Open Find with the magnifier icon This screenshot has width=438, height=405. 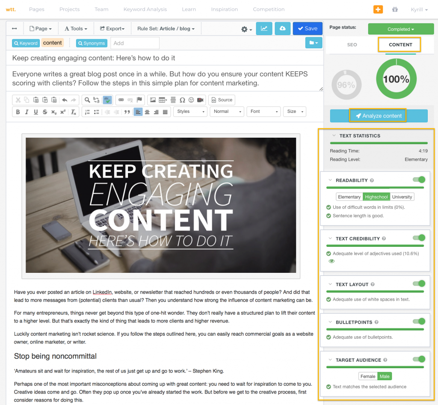(87, 100)
